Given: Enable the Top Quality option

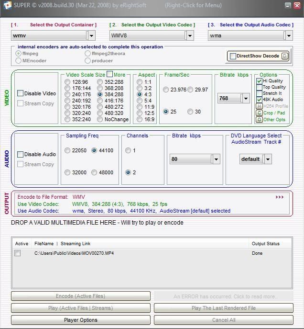Looking at the screenshot, I should [x=259, y=87].
